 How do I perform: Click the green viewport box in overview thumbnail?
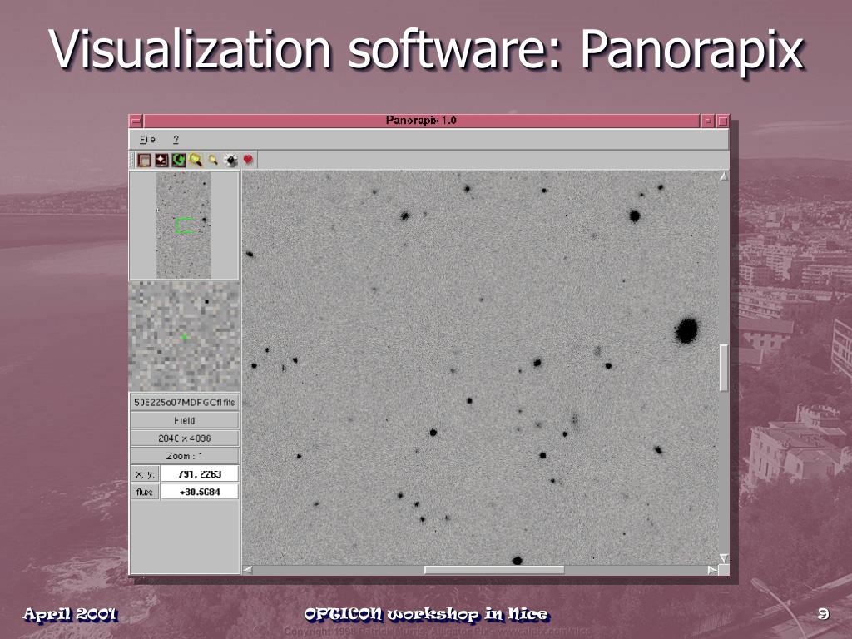[x=186, y=225]
